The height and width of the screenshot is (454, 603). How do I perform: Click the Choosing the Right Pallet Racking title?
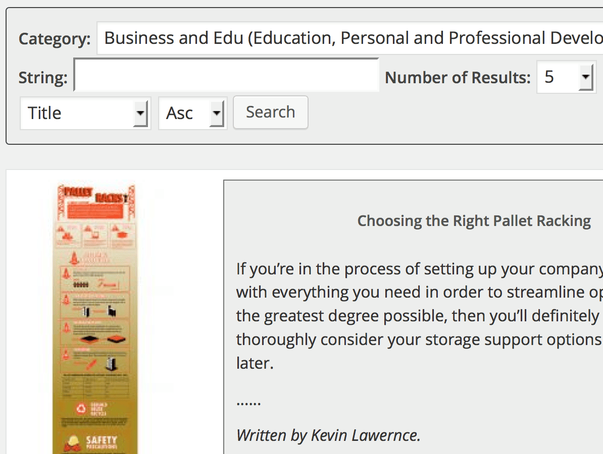pyautogui.click(x=474, y=221)
